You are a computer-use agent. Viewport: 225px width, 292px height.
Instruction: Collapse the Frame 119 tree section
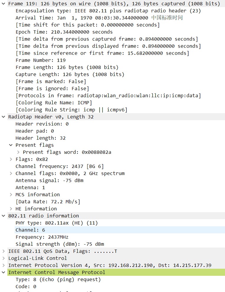pyautogui.click(x=4, y=4)
